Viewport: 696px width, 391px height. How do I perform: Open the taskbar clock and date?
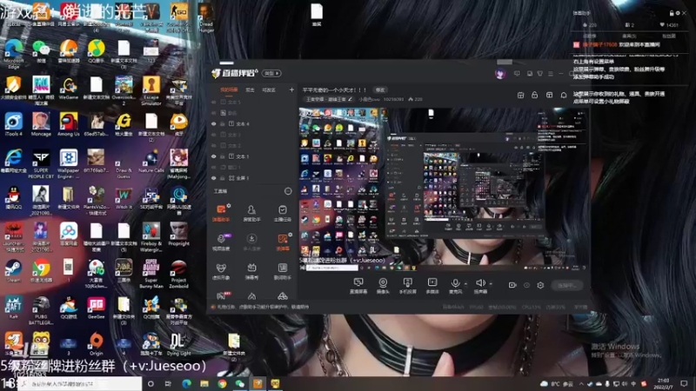pos(663,384)
